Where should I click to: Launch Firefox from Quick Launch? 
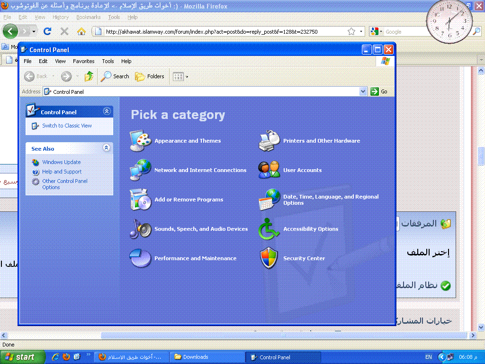[x=66, y=357]
